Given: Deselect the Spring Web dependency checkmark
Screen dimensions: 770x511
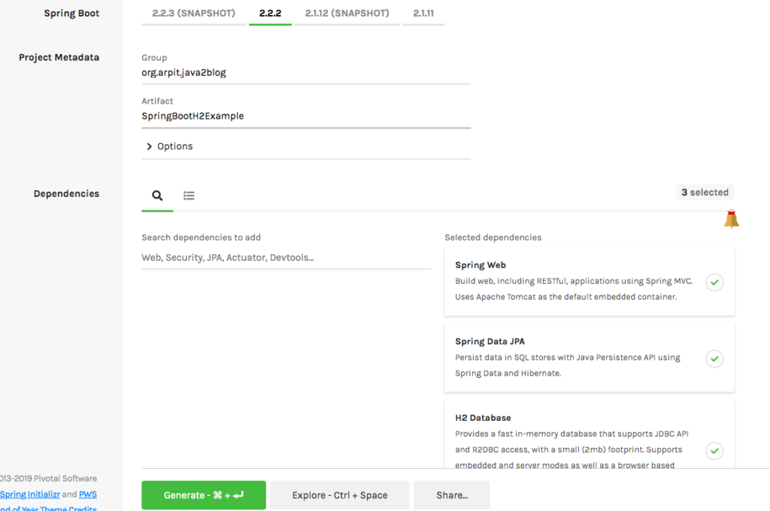Looking at the screenshot, I should pyautogui.click(x=714, y=283).
